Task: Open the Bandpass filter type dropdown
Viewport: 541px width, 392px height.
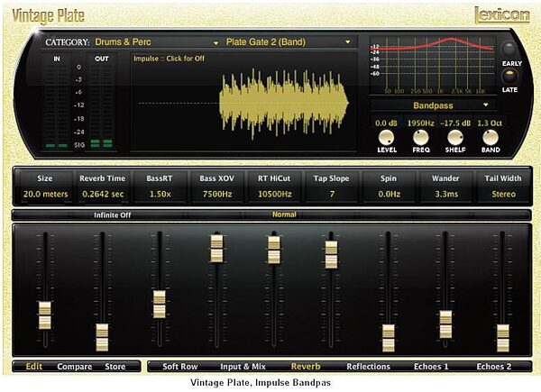Action: (486, 105)
